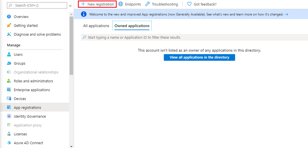Click the magnifier icon in the sidebar search
308x148 pixels.
11,6
